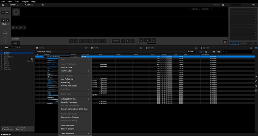Expand the Histories tree item
The width and height of the screenshot is (258, 136).
click(2, 67)
